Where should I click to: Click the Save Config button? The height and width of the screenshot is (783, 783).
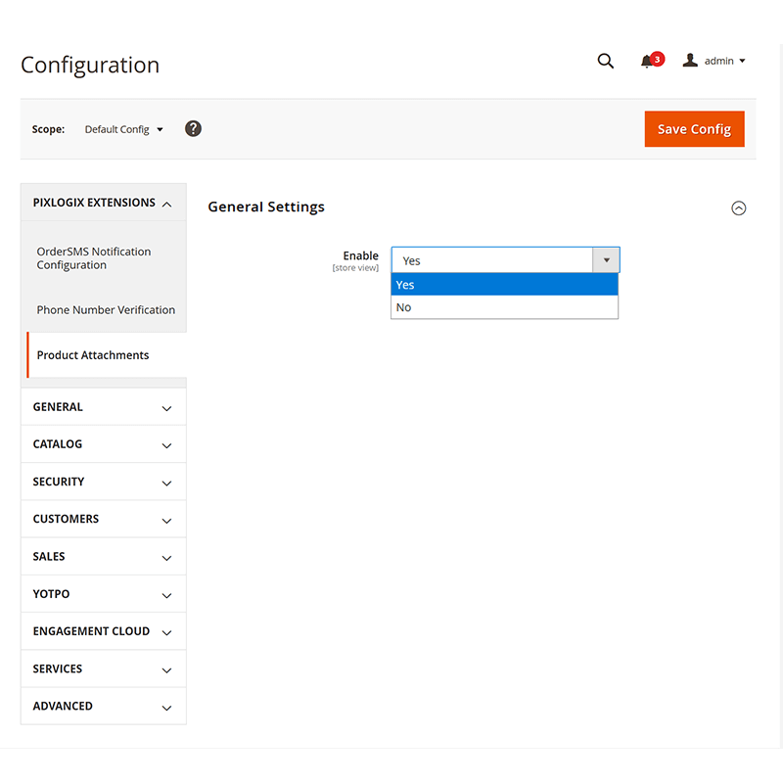tap(694, 128)
